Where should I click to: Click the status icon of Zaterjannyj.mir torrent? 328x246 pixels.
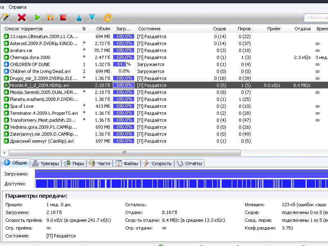coord(6,134)
